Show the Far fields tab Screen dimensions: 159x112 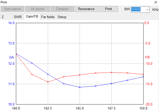(48, 17)
